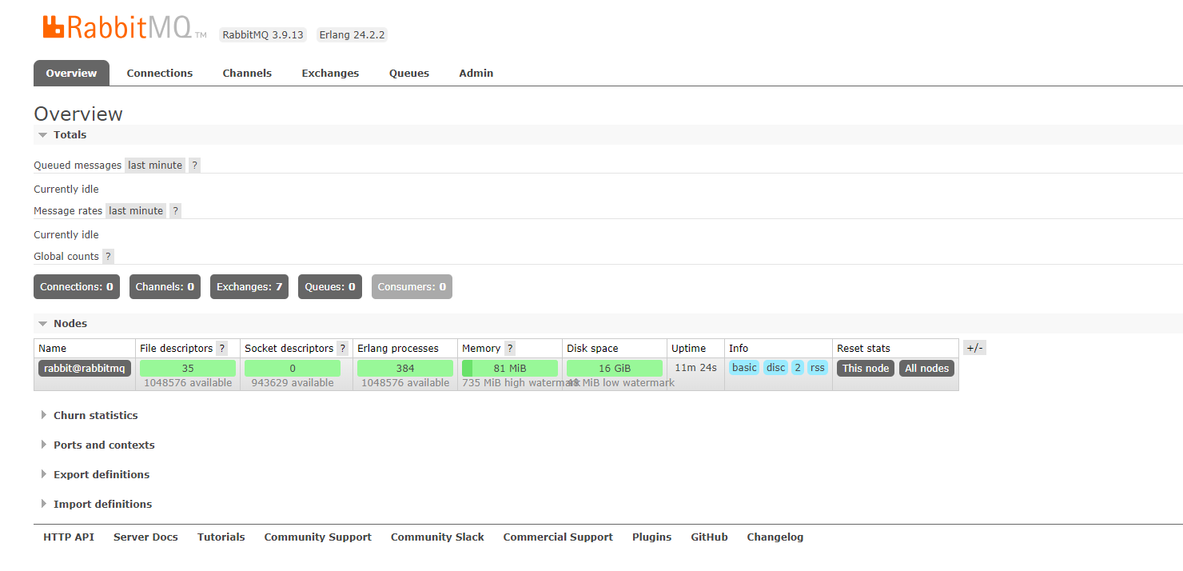Screen dimensions: 1183x571
Task: Open the HTTP API link
Action: [69, 537]
